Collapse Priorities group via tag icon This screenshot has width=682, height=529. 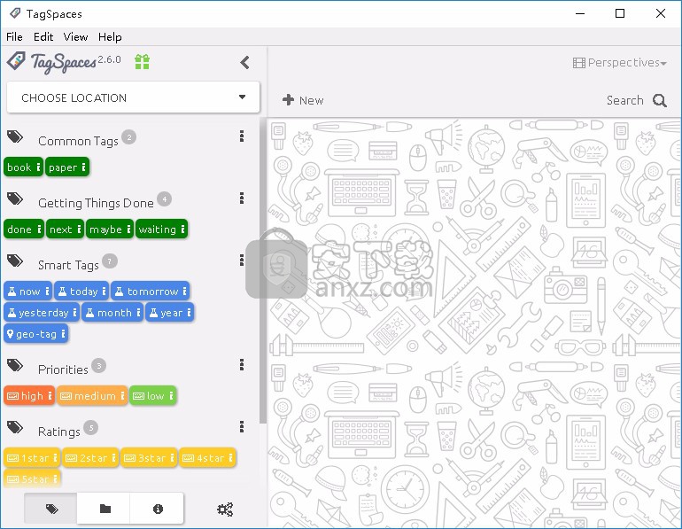coord(15,365)
